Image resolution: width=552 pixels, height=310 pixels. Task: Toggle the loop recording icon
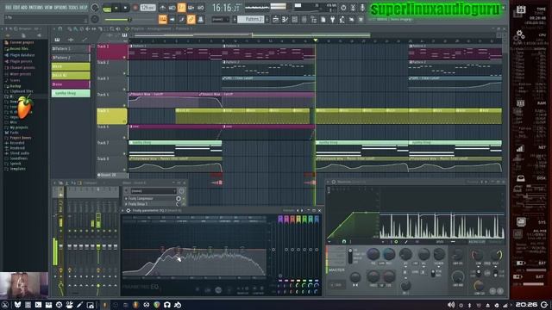click(x=200, y=8)
